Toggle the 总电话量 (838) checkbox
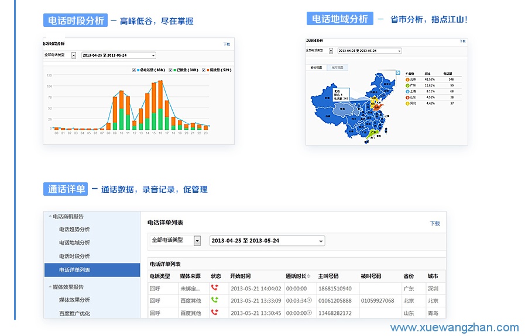This screenshot has width=525, height=336. click(x=134, y=70)
